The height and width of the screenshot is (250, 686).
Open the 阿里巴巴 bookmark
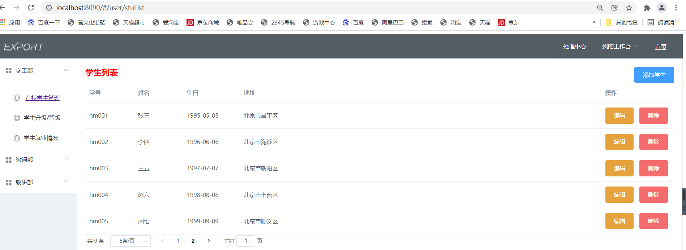388,22
